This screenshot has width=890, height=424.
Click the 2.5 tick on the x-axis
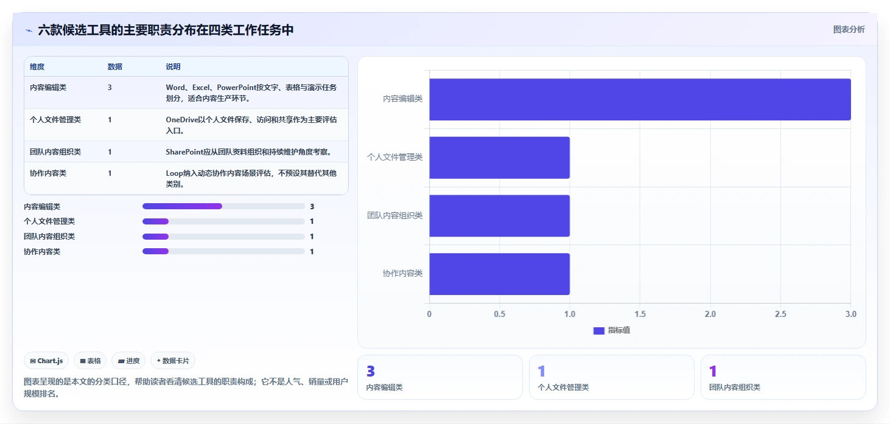[780, 315]
